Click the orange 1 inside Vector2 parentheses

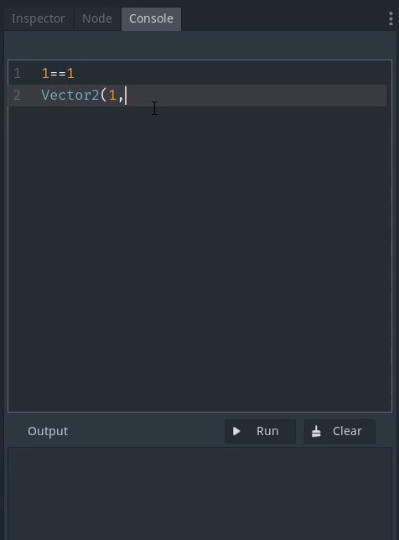tap(112, 95)
